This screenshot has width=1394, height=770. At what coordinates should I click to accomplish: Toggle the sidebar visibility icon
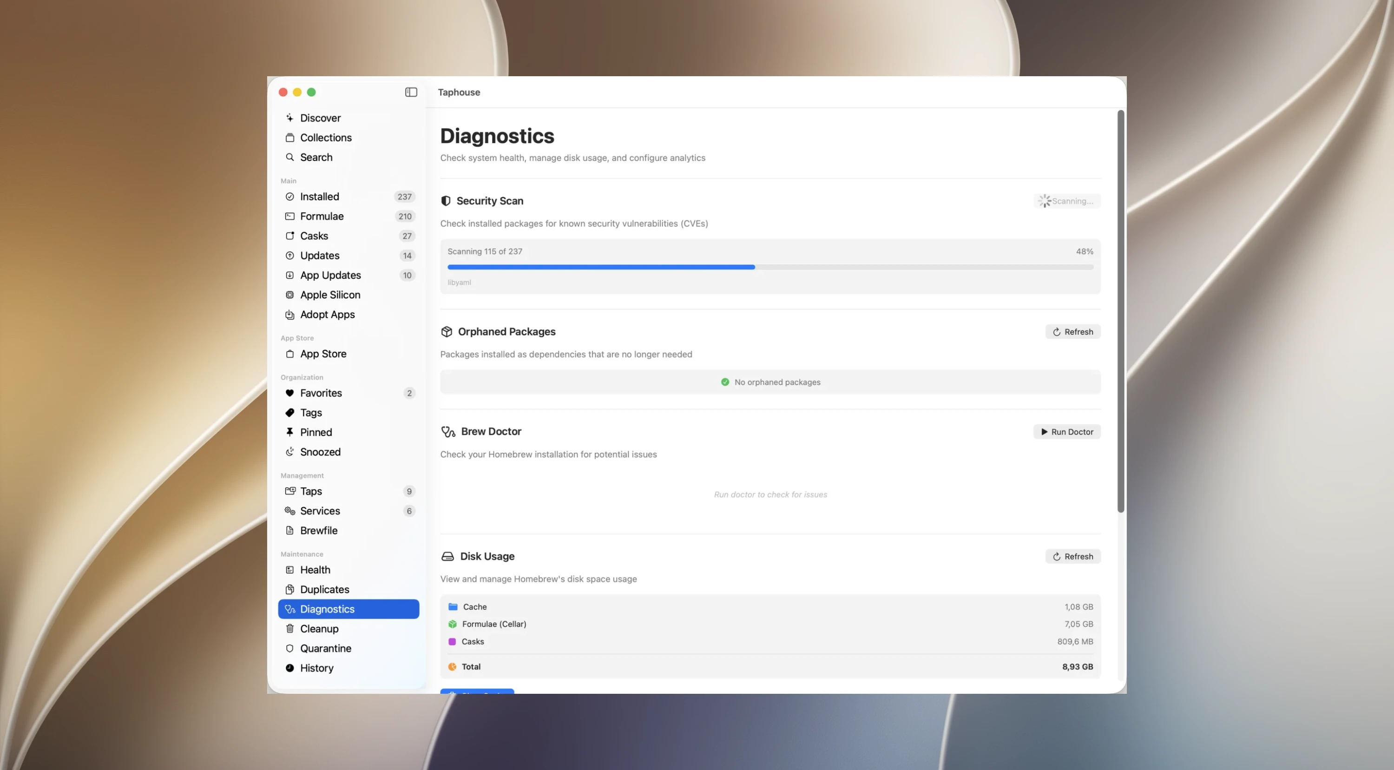[x=411, y=92]
